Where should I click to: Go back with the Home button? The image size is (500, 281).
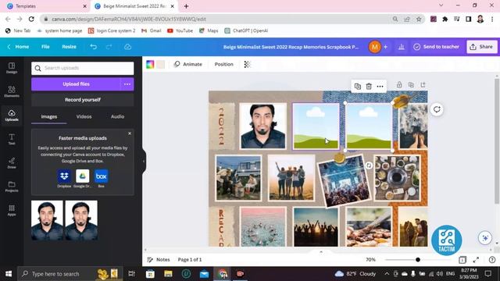tap(19, 47)
